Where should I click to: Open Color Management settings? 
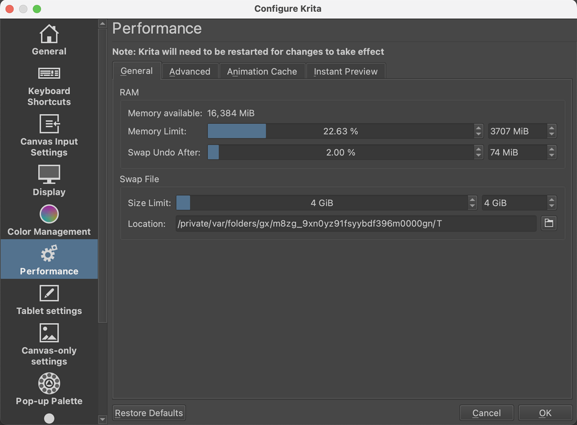[49, 220]
